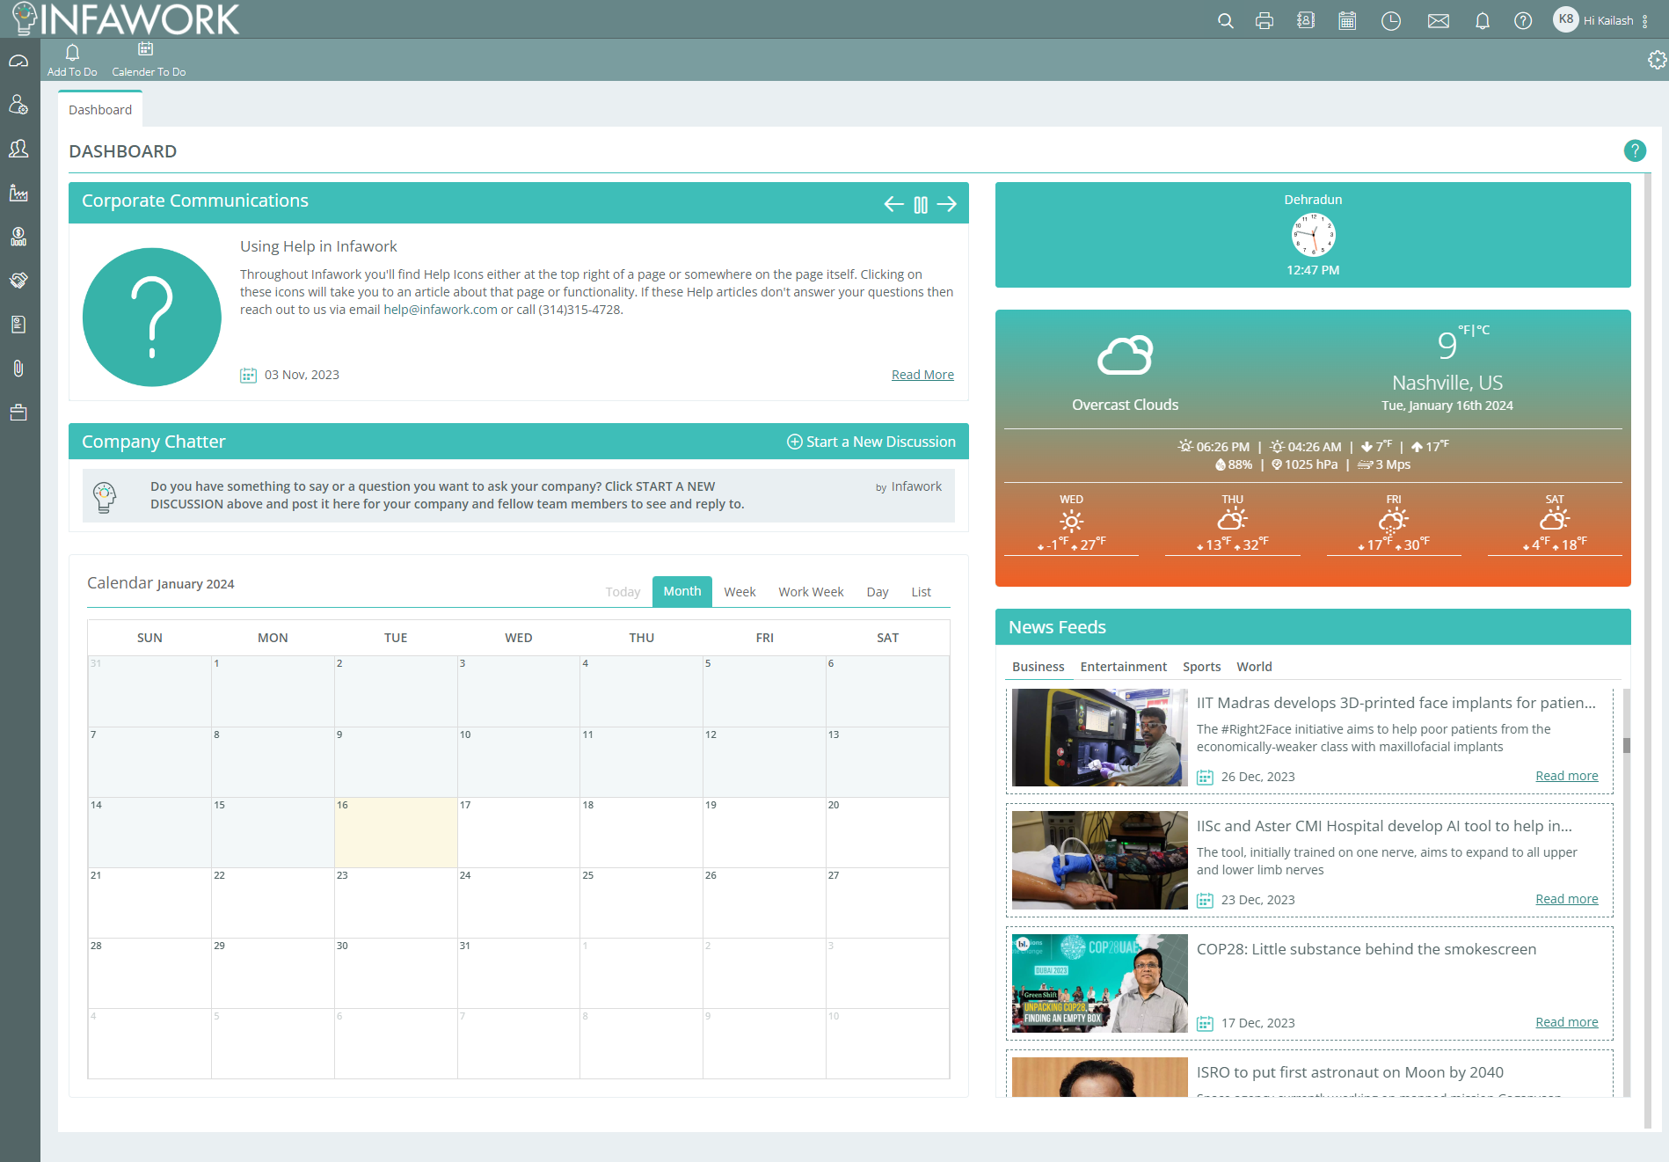Click the WED weather forecast
This screenshot has width=1669, height=1162.
tap(1071, 523)
